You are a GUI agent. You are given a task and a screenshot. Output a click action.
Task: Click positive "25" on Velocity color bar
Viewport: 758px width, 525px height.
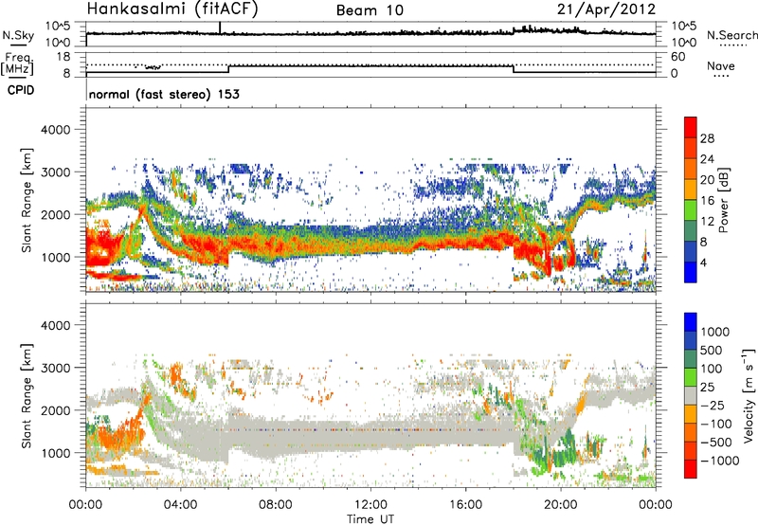(708, 387)
